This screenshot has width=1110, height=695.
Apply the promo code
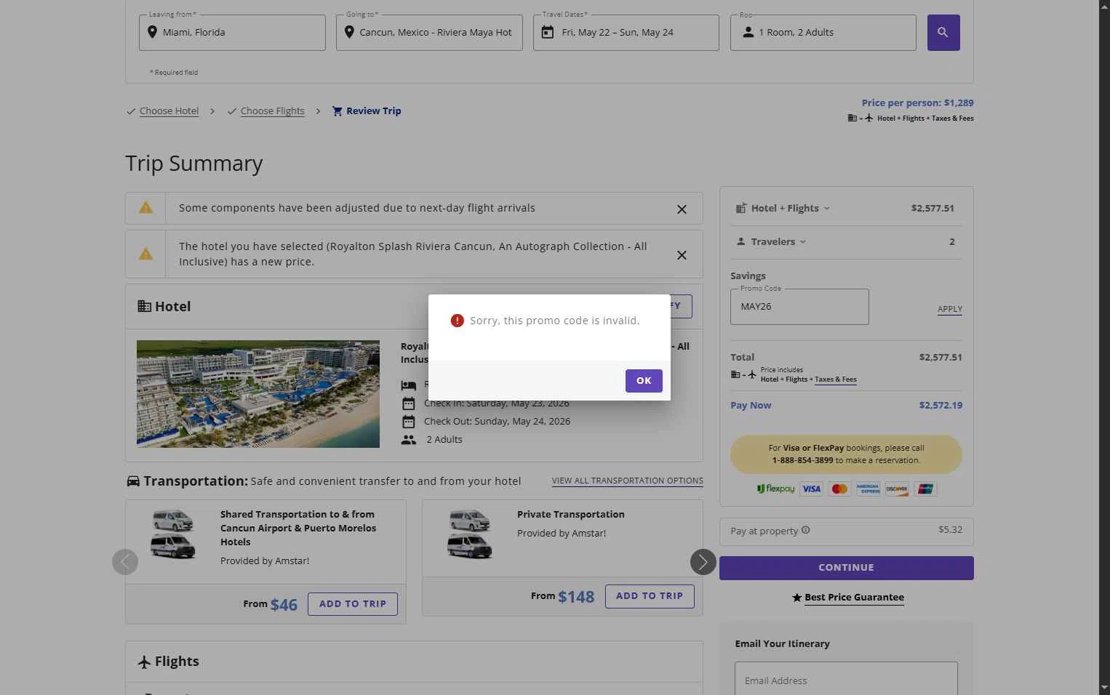click(x=950, y=309)
